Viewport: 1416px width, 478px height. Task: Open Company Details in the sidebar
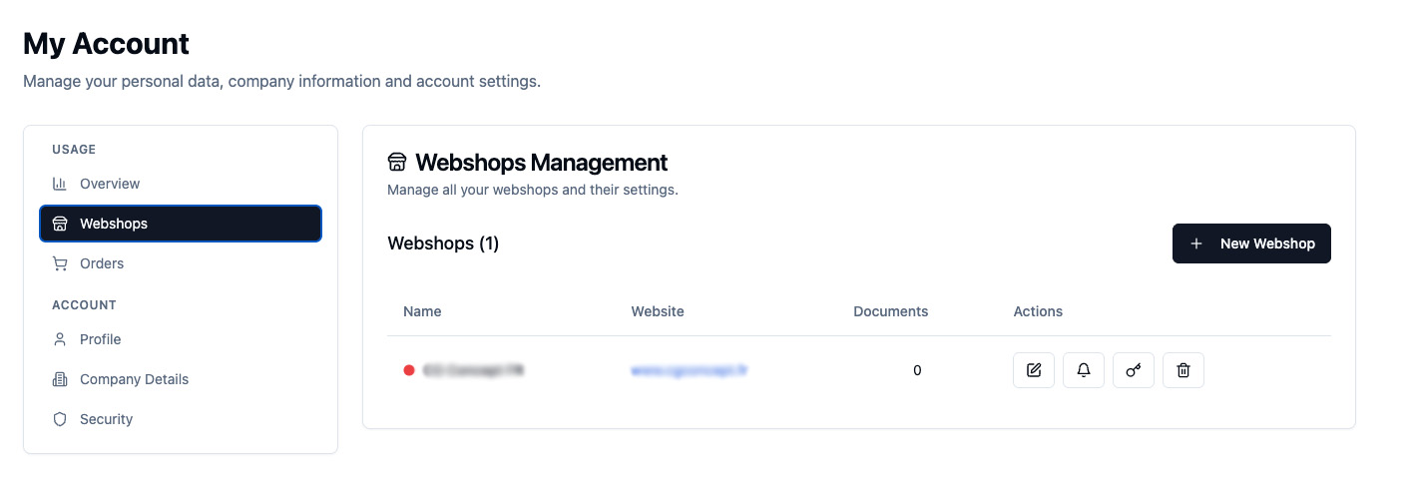point(181,379)
